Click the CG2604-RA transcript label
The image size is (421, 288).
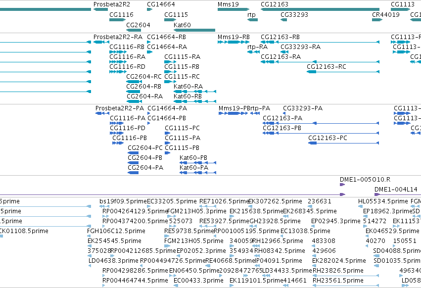[145, 96]
